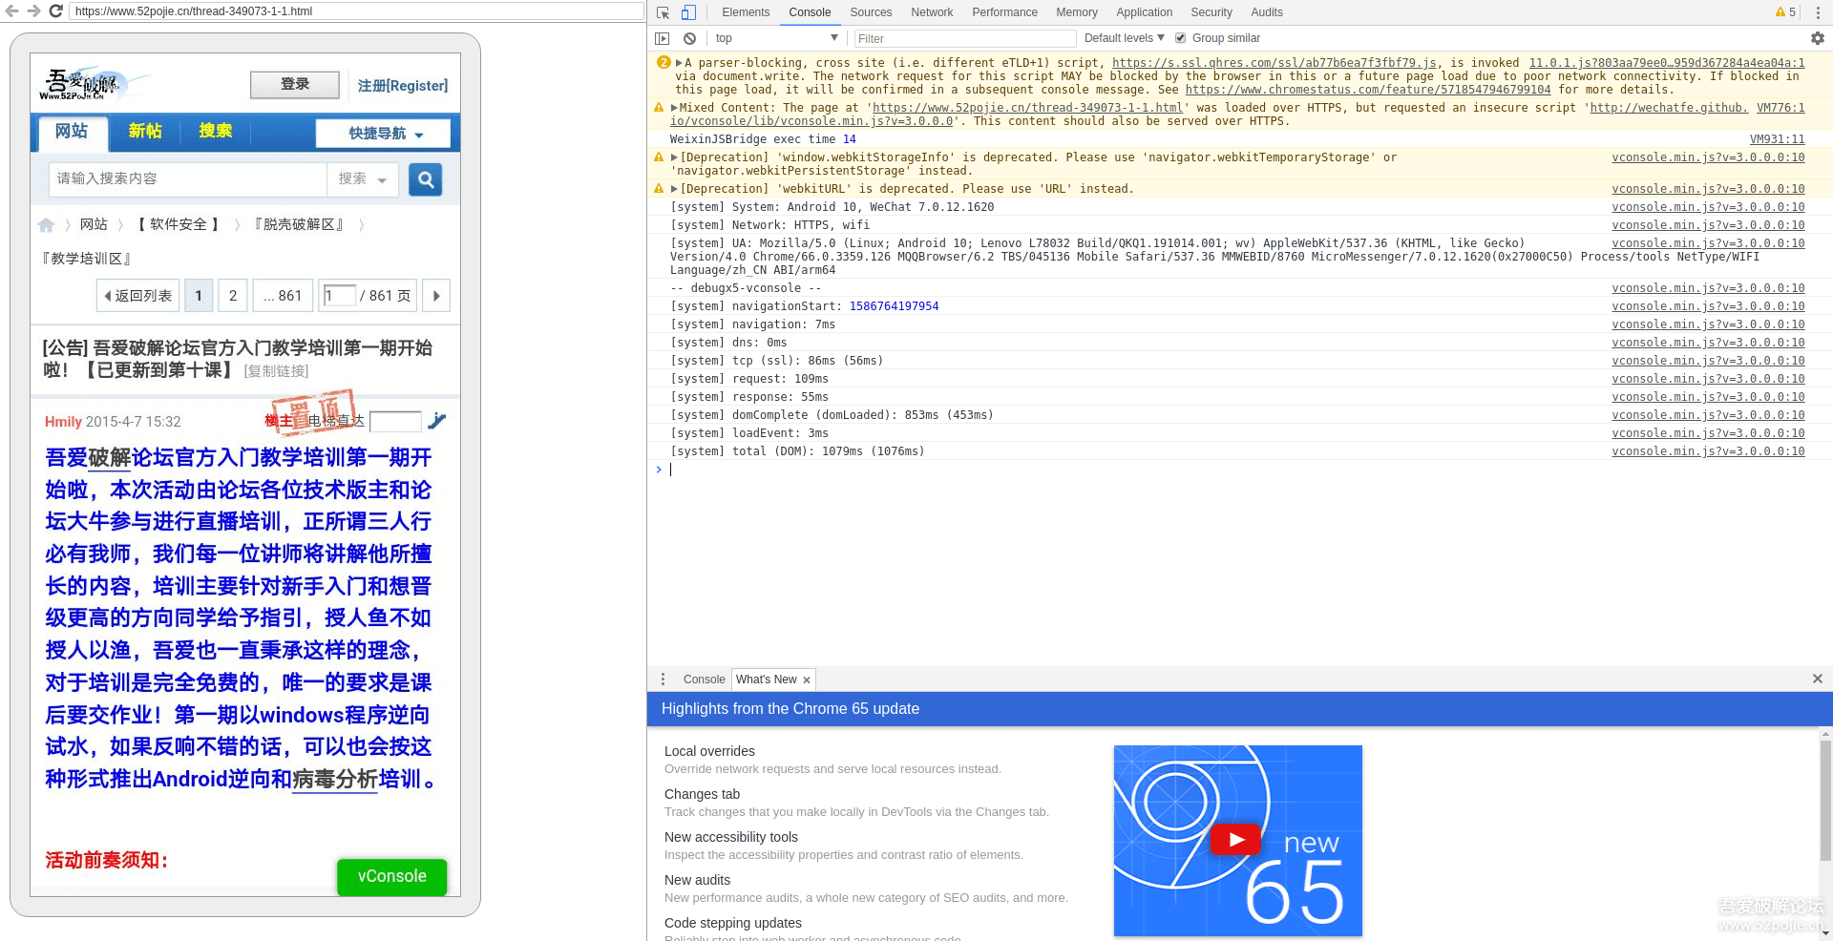Uncheck the Group similar checkbox
The height and width of the screenshot is (941, 1833).
pos(1181,38)
